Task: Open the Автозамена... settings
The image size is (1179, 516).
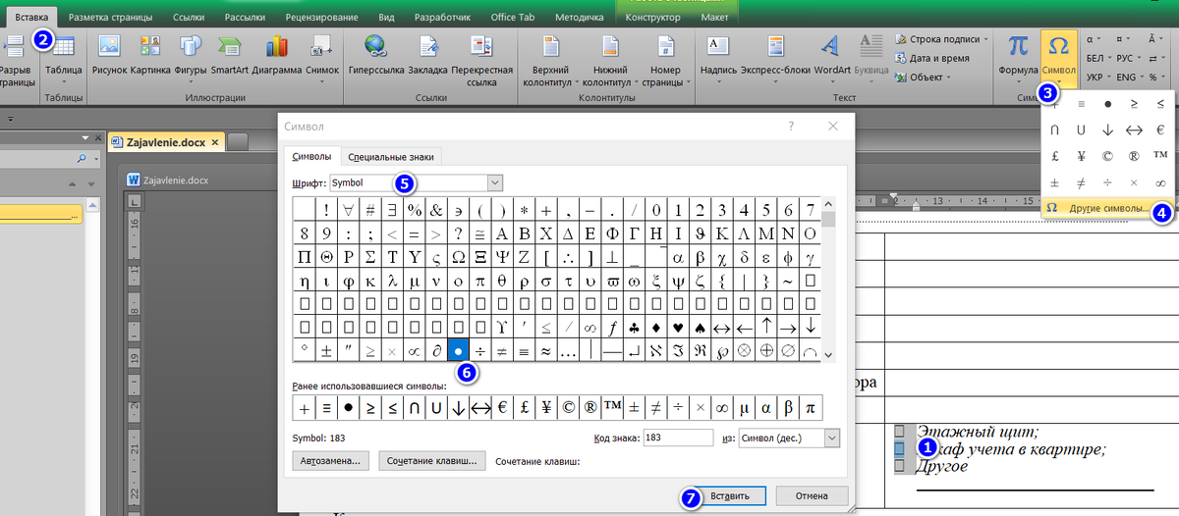Action: (x=331, y=460)
